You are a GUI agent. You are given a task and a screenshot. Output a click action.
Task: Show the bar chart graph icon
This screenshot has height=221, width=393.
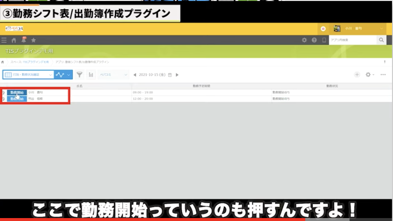pos(91,75)
